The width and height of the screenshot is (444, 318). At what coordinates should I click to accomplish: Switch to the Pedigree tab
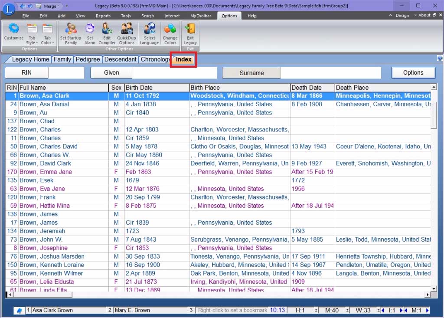pos(88,59)
